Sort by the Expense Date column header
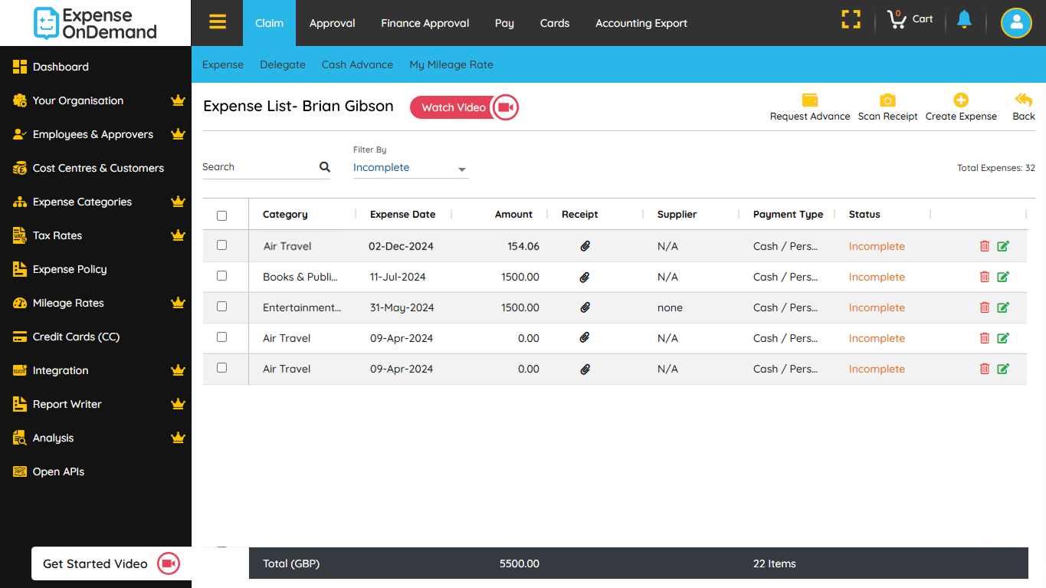Image resolution: width=1046 pixels, height=588 pixels. (x=402, y=215)
